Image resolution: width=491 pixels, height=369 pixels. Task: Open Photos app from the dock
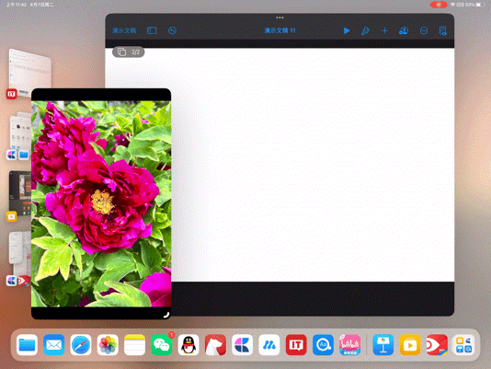point(108,345)
